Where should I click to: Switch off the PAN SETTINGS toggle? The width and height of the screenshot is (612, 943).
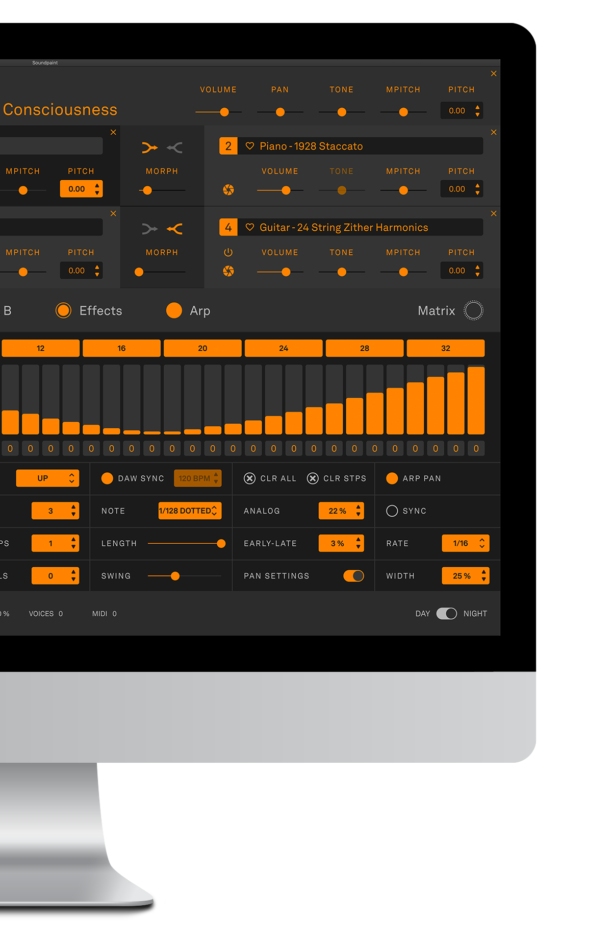point(353,576)
